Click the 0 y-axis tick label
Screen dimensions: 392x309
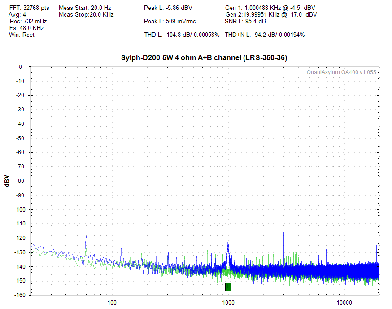[x=21, y=67]
